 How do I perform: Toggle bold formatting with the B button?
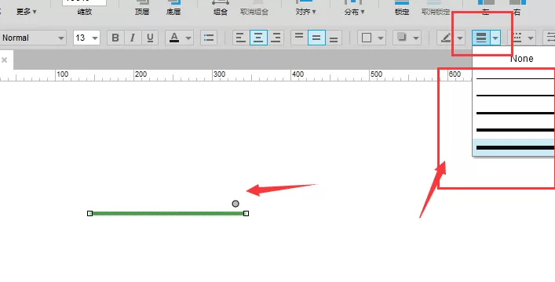[x=115, y=38]
